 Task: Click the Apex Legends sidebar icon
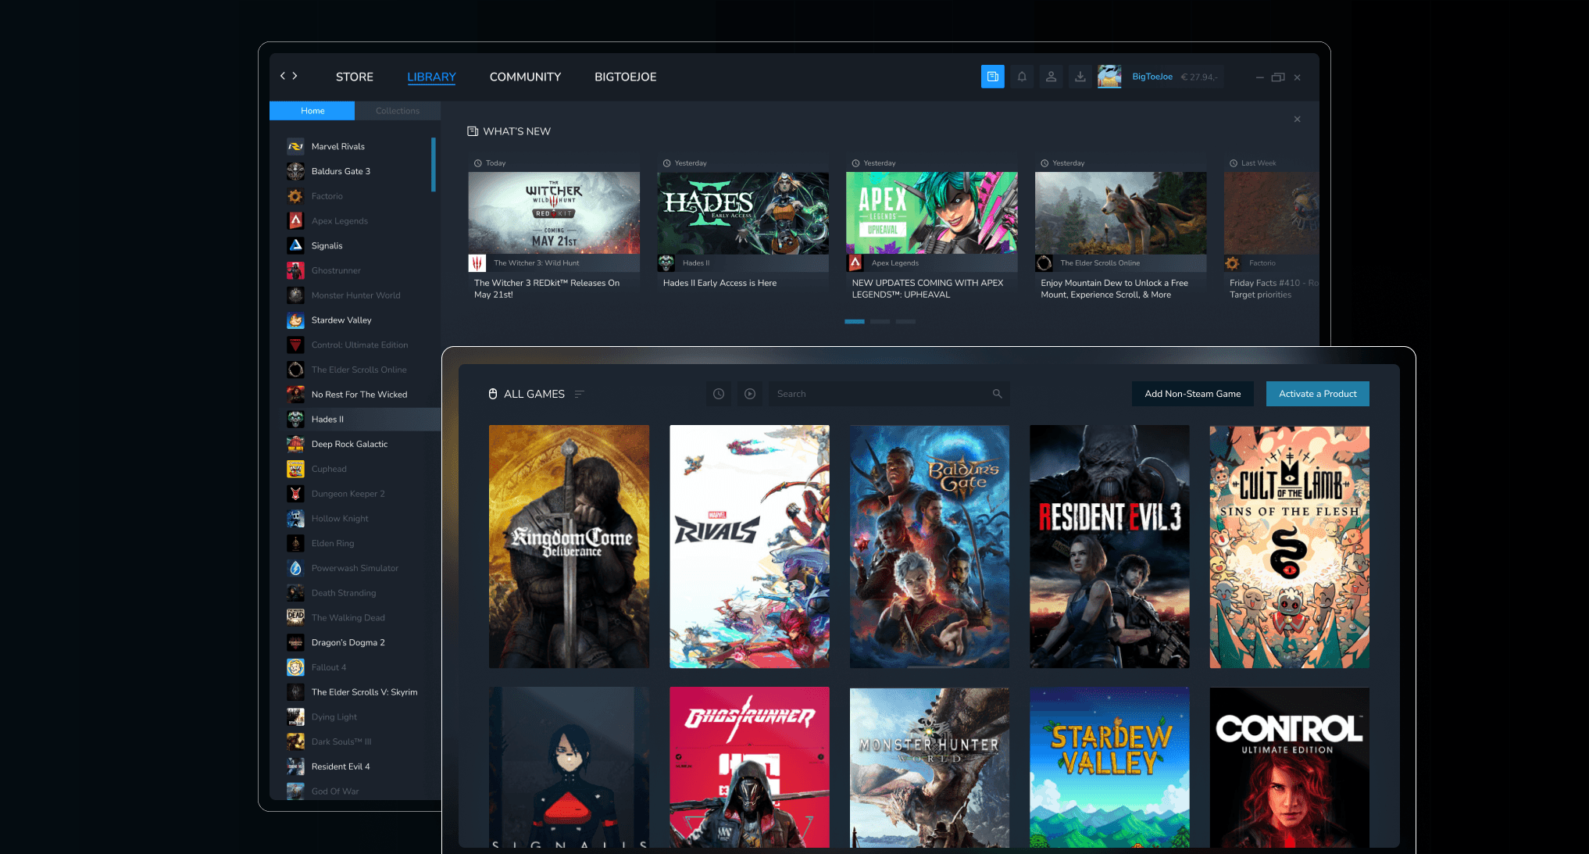coord(295,221)
